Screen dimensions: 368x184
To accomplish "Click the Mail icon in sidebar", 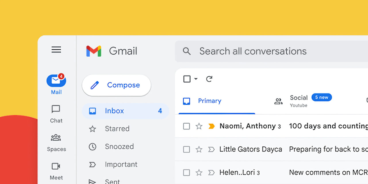I will (56, 81).
